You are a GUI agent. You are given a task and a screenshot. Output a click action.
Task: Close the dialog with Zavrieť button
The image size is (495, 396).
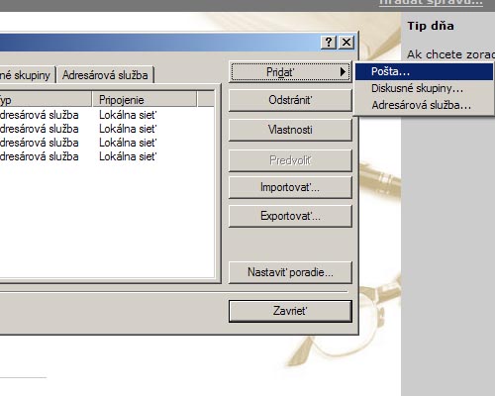(x=290, y=311)
